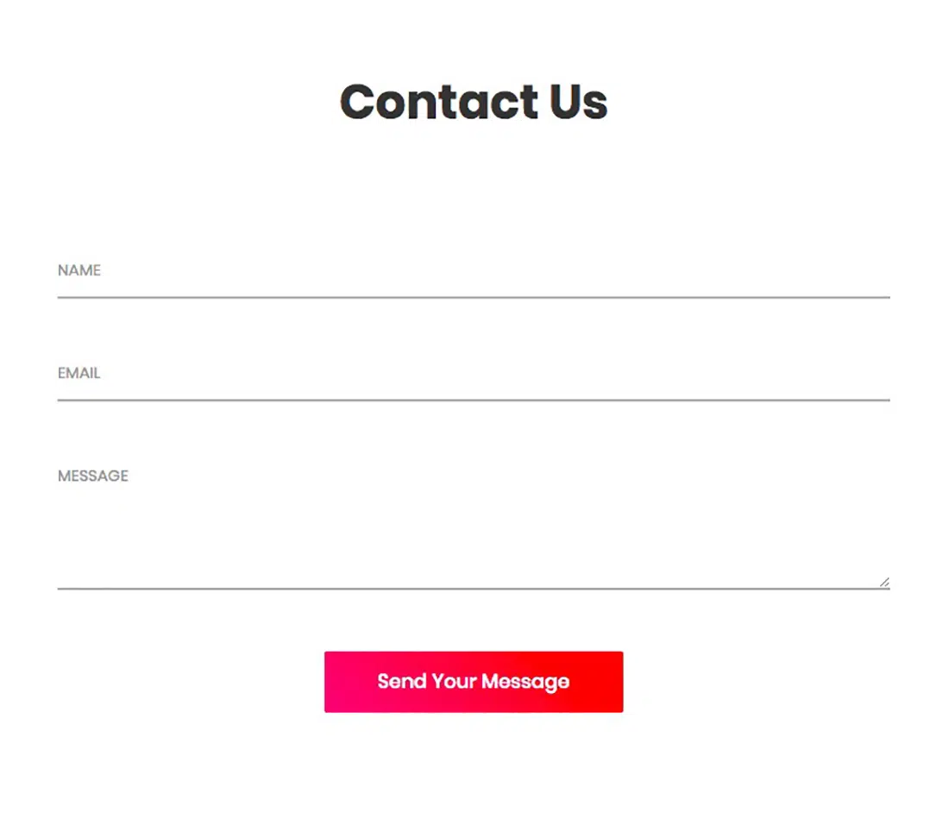Click the word "Us" in the heading

(577, 102)
